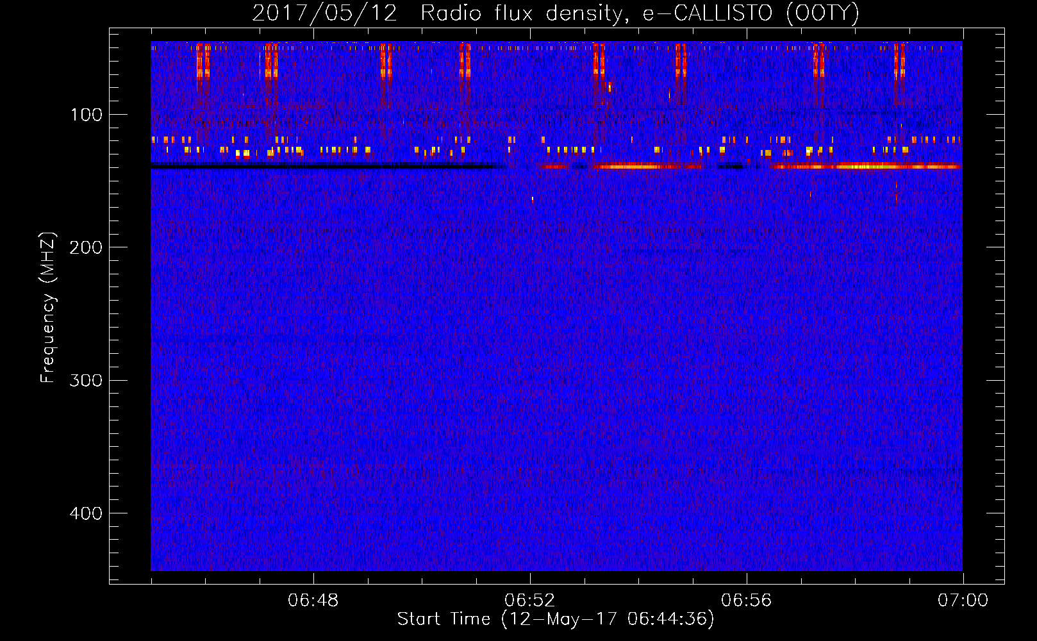Click the 300 frequency tick label
Screen dimensions: 1037x641
(x=86, y=380)
